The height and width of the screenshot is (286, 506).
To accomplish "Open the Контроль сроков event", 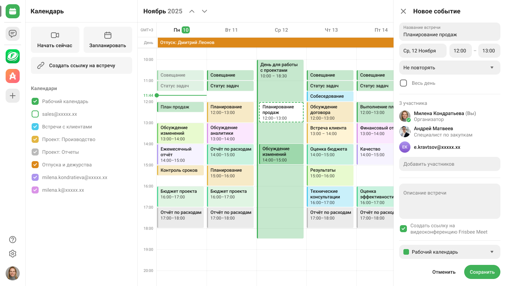I will click(x=181, y=170).
